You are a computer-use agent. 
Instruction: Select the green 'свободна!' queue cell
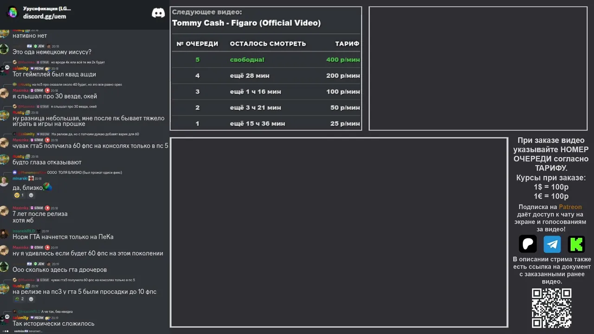click(247, 60)
